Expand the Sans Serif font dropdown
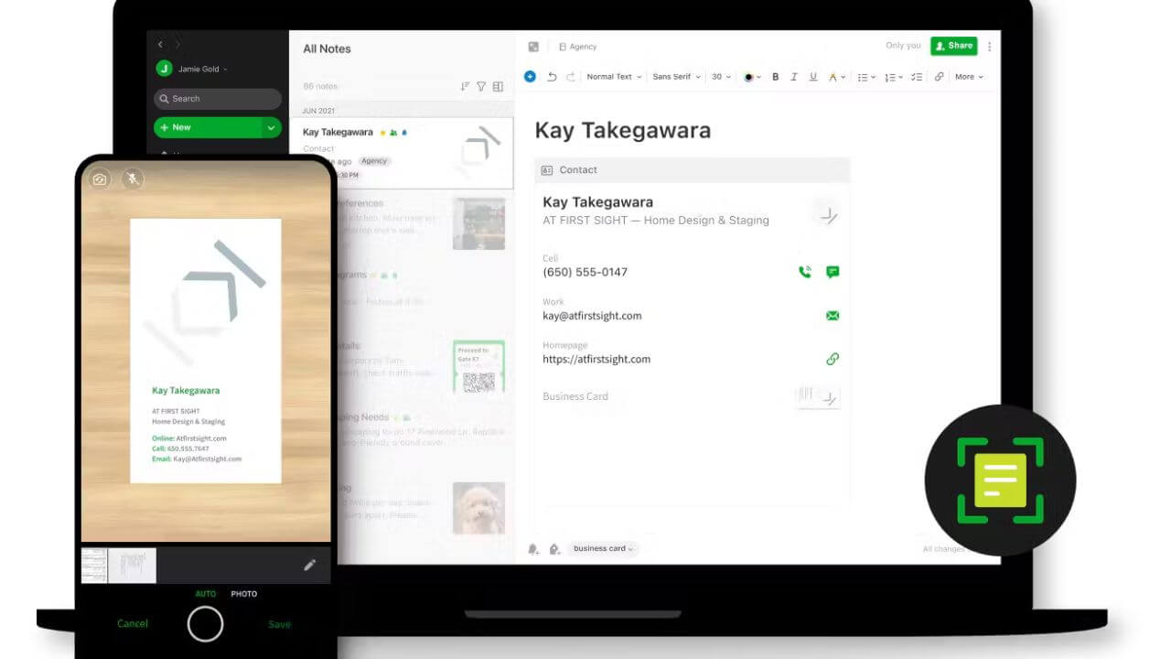1171x659 pixels. point(676,77)
